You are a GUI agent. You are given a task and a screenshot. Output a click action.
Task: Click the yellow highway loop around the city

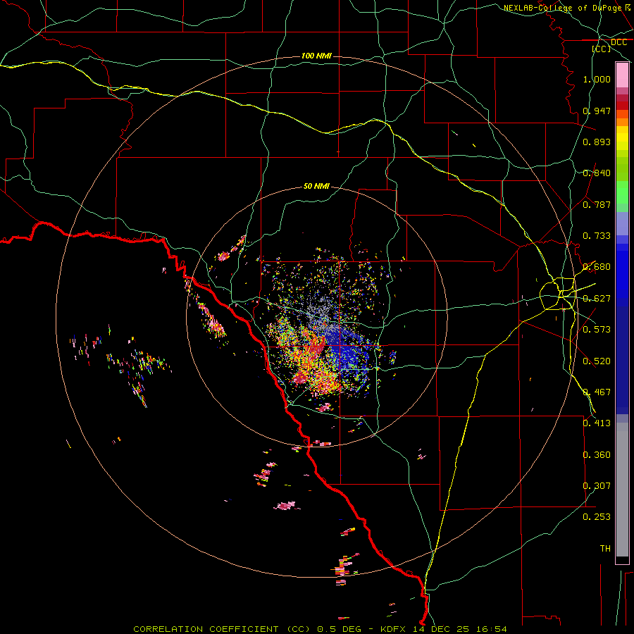(558, 294)
